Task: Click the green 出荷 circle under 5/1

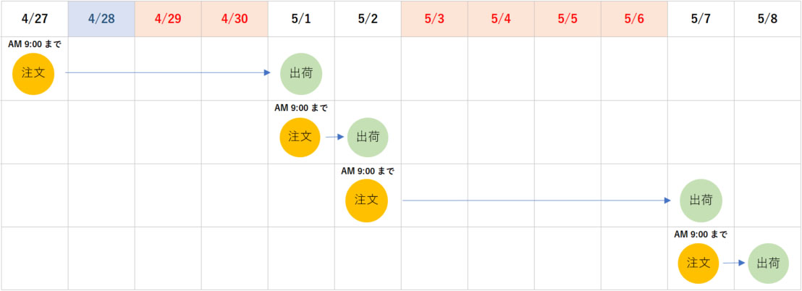Action: tap(301, 74)
